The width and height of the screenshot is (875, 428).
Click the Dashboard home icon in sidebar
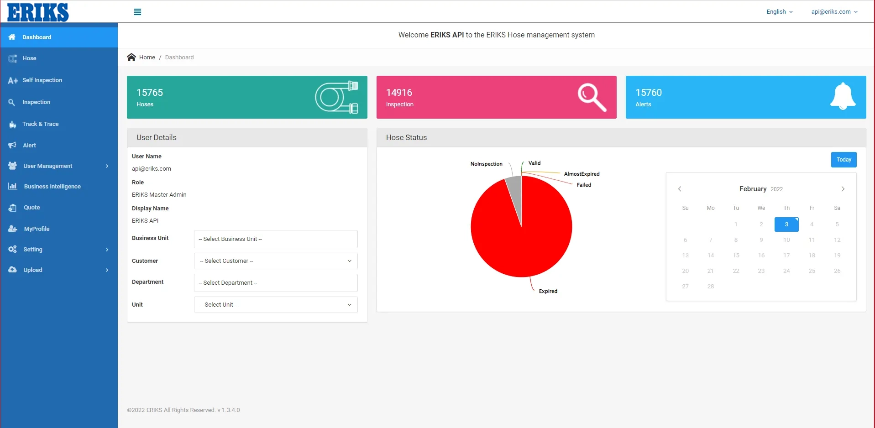tap(12, 37)
